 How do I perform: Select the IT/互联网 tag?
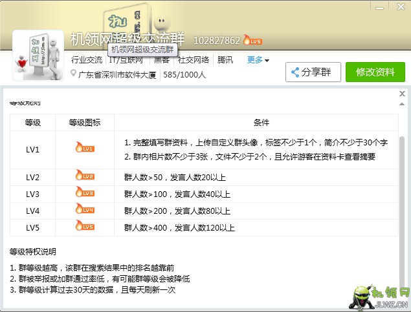126,60
